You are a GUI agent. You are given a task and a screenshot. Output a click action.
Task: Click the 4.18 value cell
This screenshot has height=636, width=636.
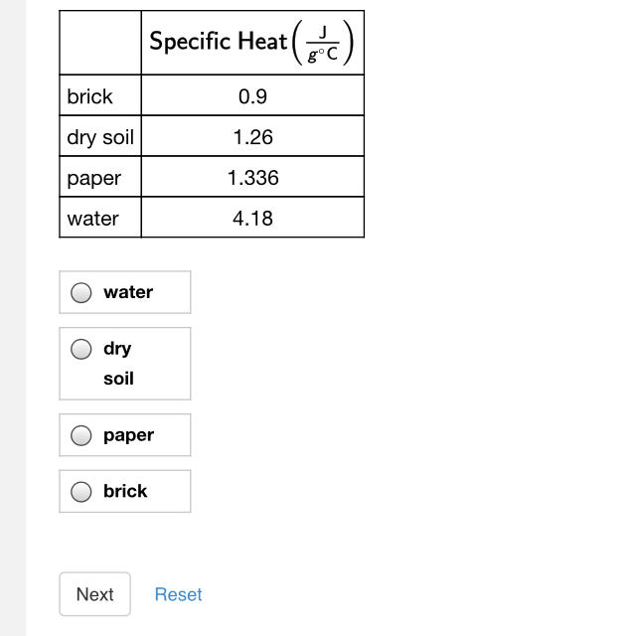coord(252,219)
